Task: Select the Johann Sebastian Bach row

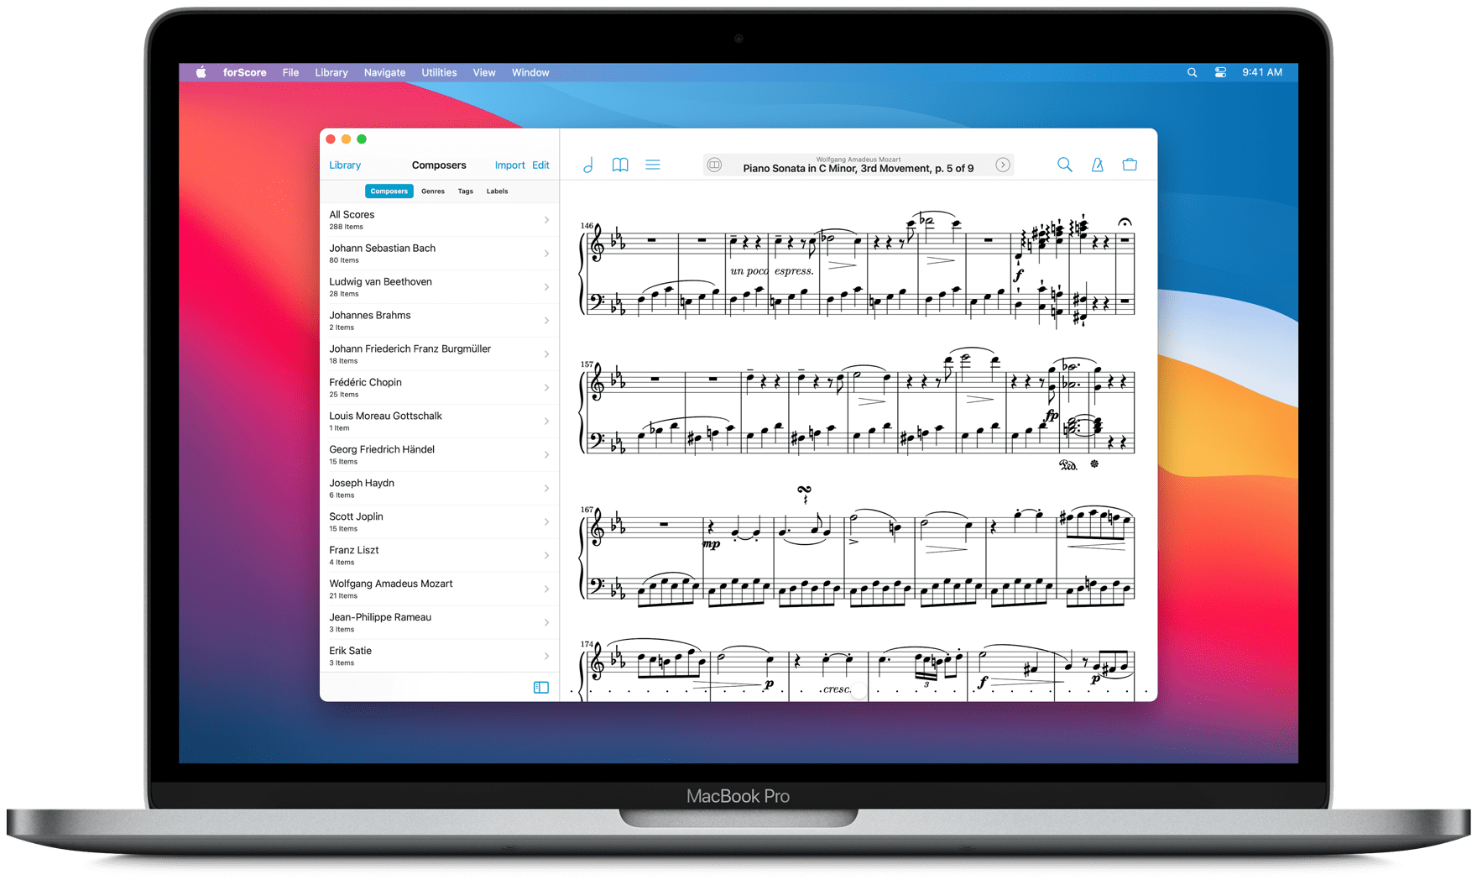Action: (439, 254)
